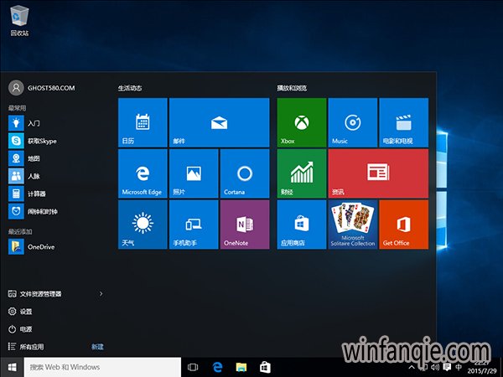Image resolution: width=503 pixels, height=377 pixels.
Task: Open the 照片 photos tile
Action: pos(194,173)
